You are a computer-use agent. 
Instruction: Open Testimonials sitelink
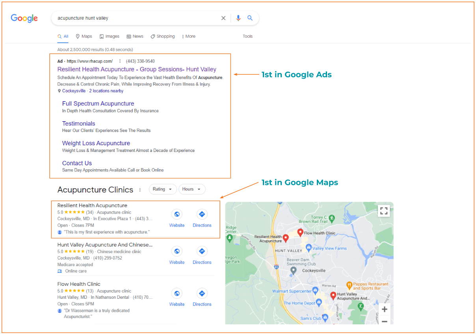coord(78,124)
